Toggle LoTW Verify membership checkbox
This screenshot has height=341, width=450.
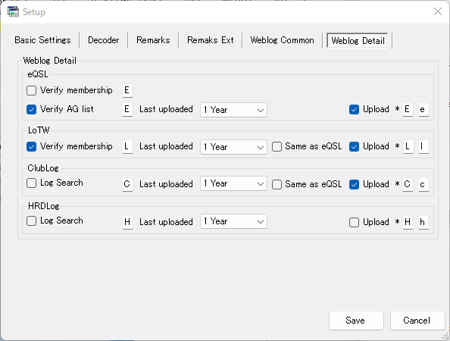click(x=31, y=147)
